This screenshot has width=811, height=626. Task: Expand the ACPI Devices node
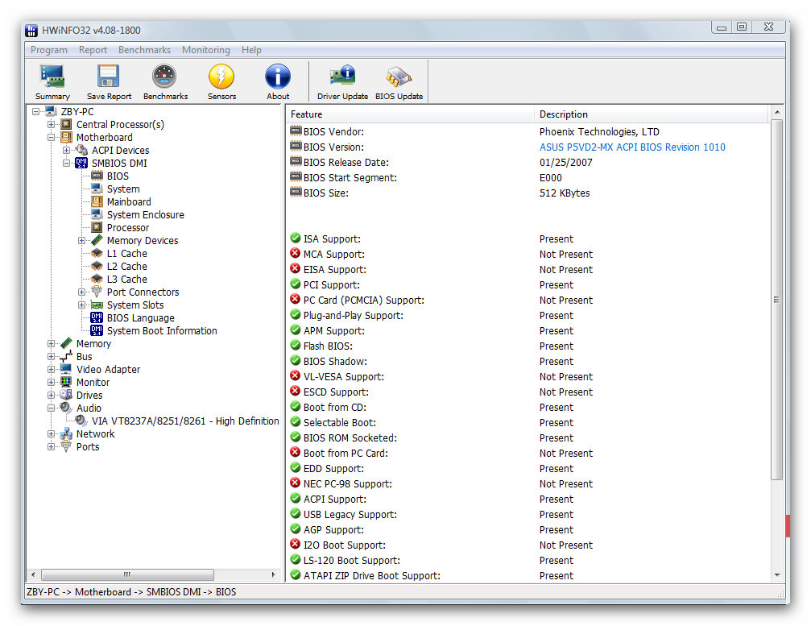tap(67, 150)
